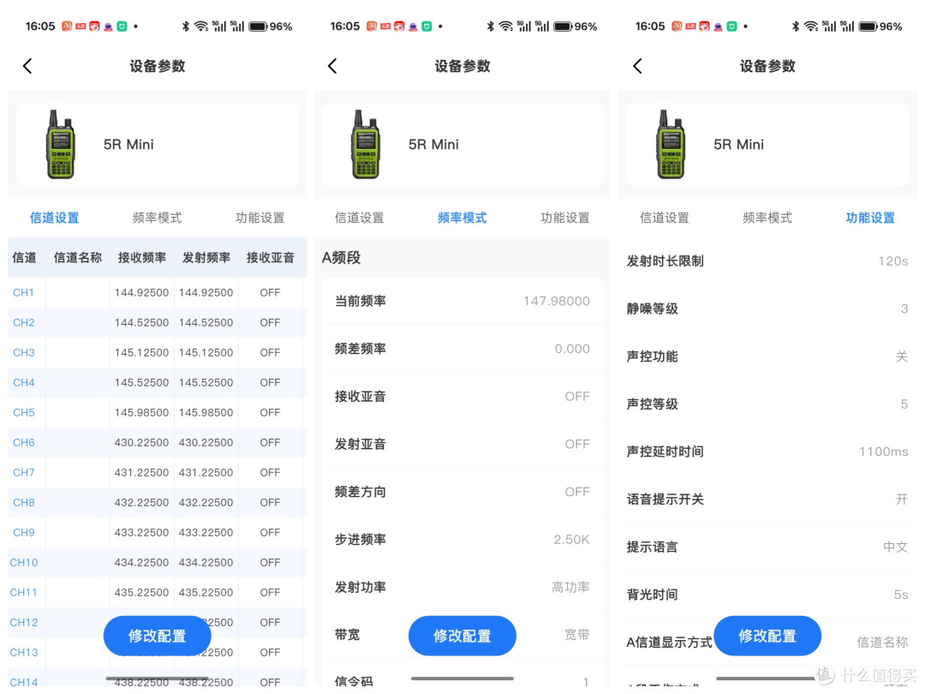Open 背光时间 5s setting
This screenshot has width=925, height=694.
767,595
